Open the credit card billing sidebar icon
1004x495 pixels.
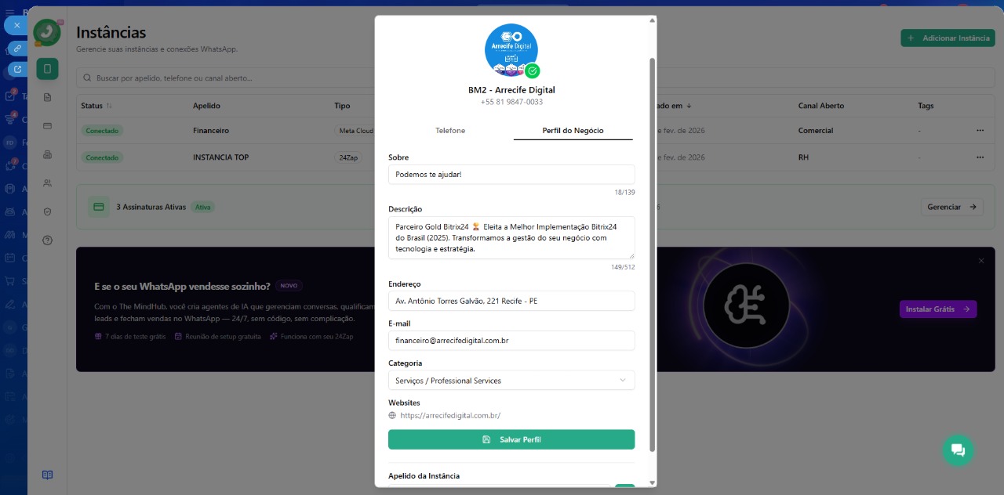coord(47,125)
